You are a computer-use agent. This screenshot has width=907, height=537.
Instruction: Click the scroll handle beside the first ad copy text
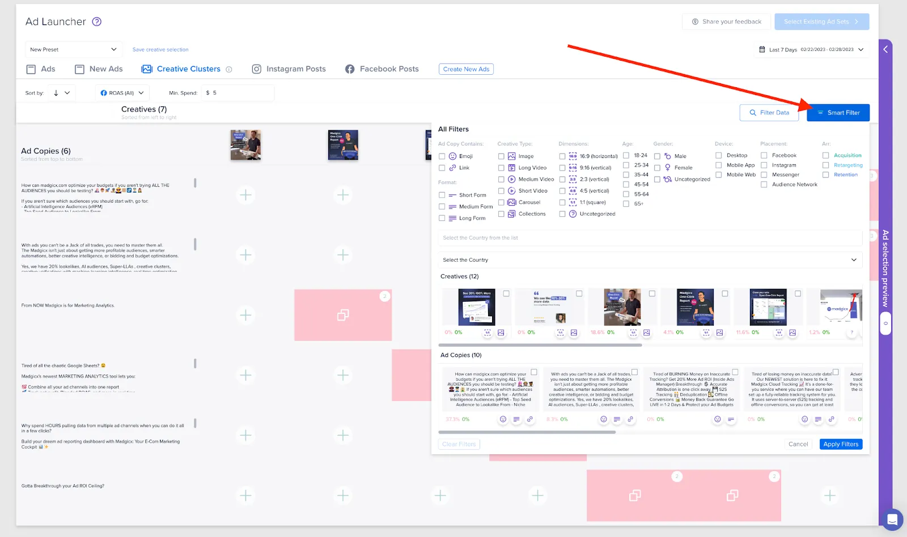[x=195, y=183]
